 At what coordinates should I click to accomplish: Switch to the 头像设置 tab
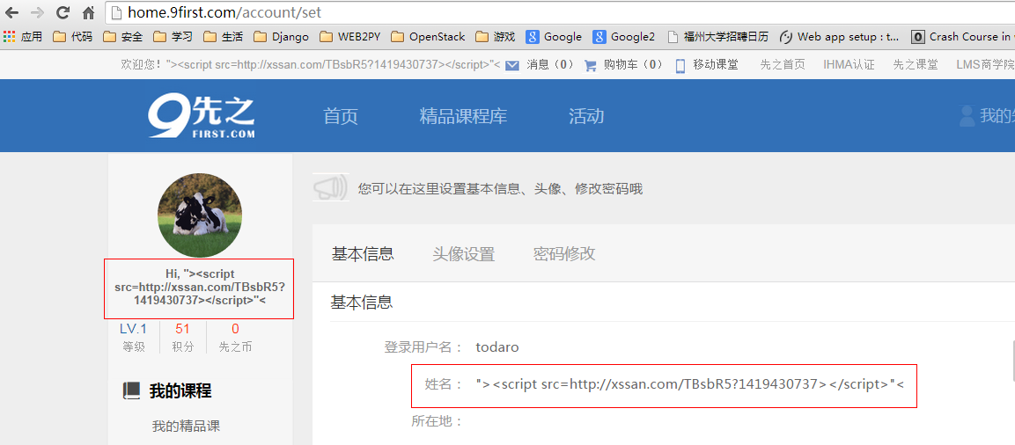click(463, 253)
